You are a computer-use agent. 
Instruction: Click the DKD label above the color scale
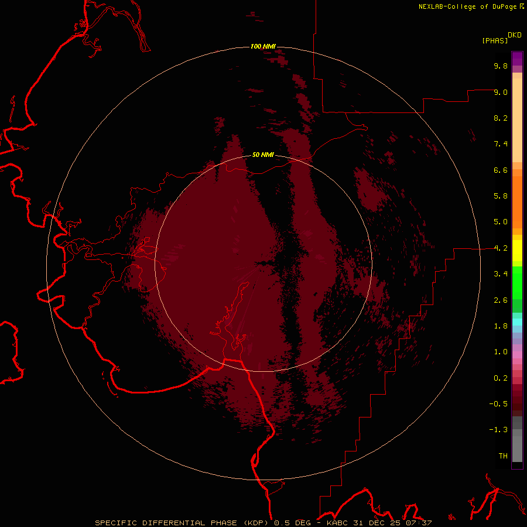(x=515, y=35)
